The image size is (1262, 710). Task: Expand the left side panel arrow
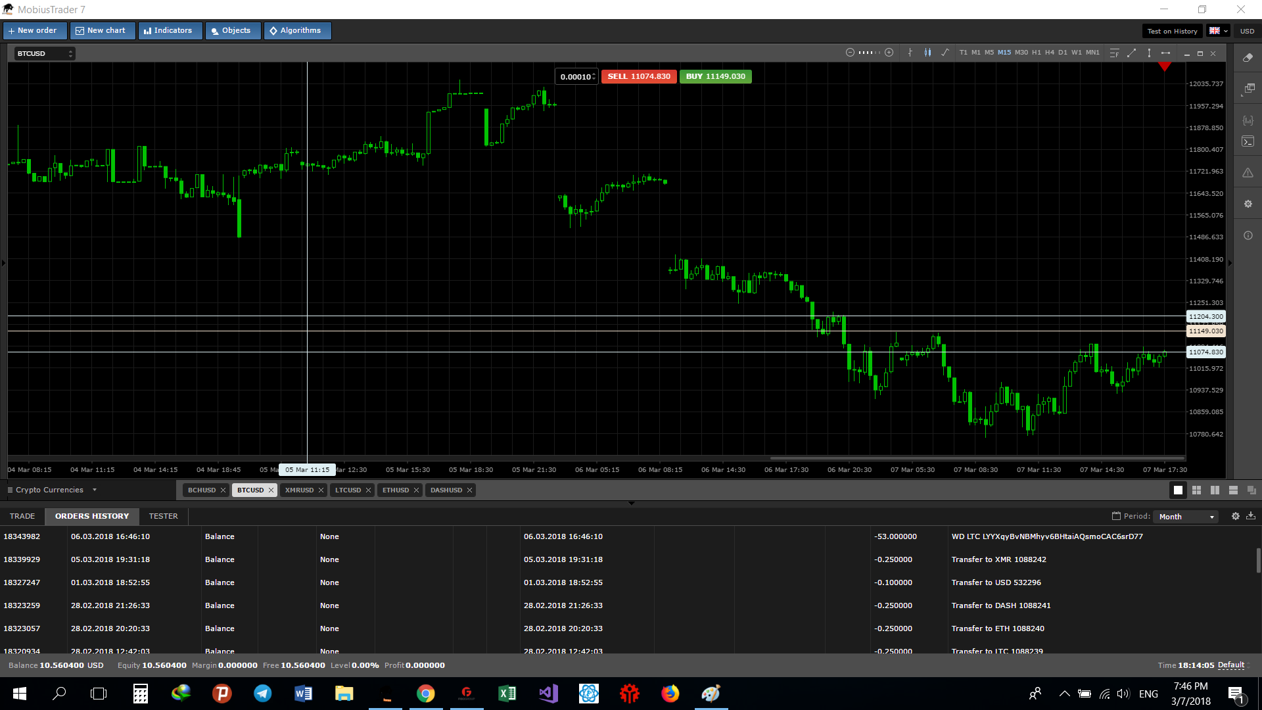point(3,263)
